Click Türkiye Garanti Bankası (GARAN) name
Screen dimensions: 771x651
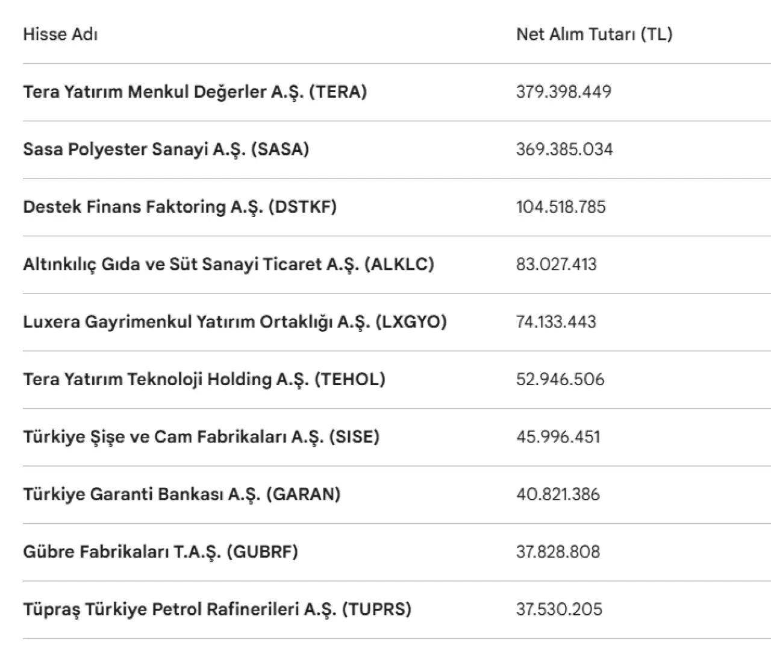(181, 494)
